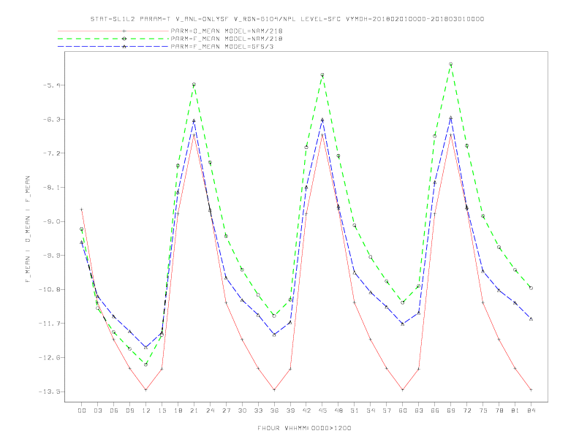Click red plus data point at hour 00
This screenshot has height=447, width=579.
pos(82,210)
